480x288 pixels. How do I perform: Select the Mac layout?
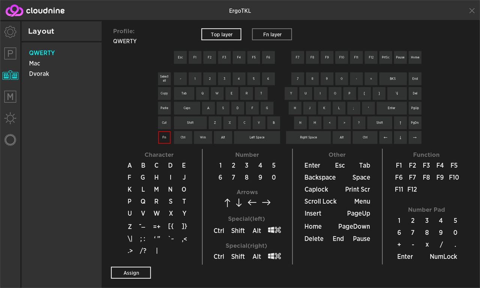(x=34, y=63)
